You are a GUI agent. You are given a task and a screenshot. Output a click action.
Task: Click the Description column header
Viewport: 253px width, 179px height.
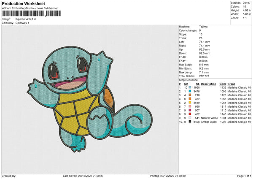208,84
